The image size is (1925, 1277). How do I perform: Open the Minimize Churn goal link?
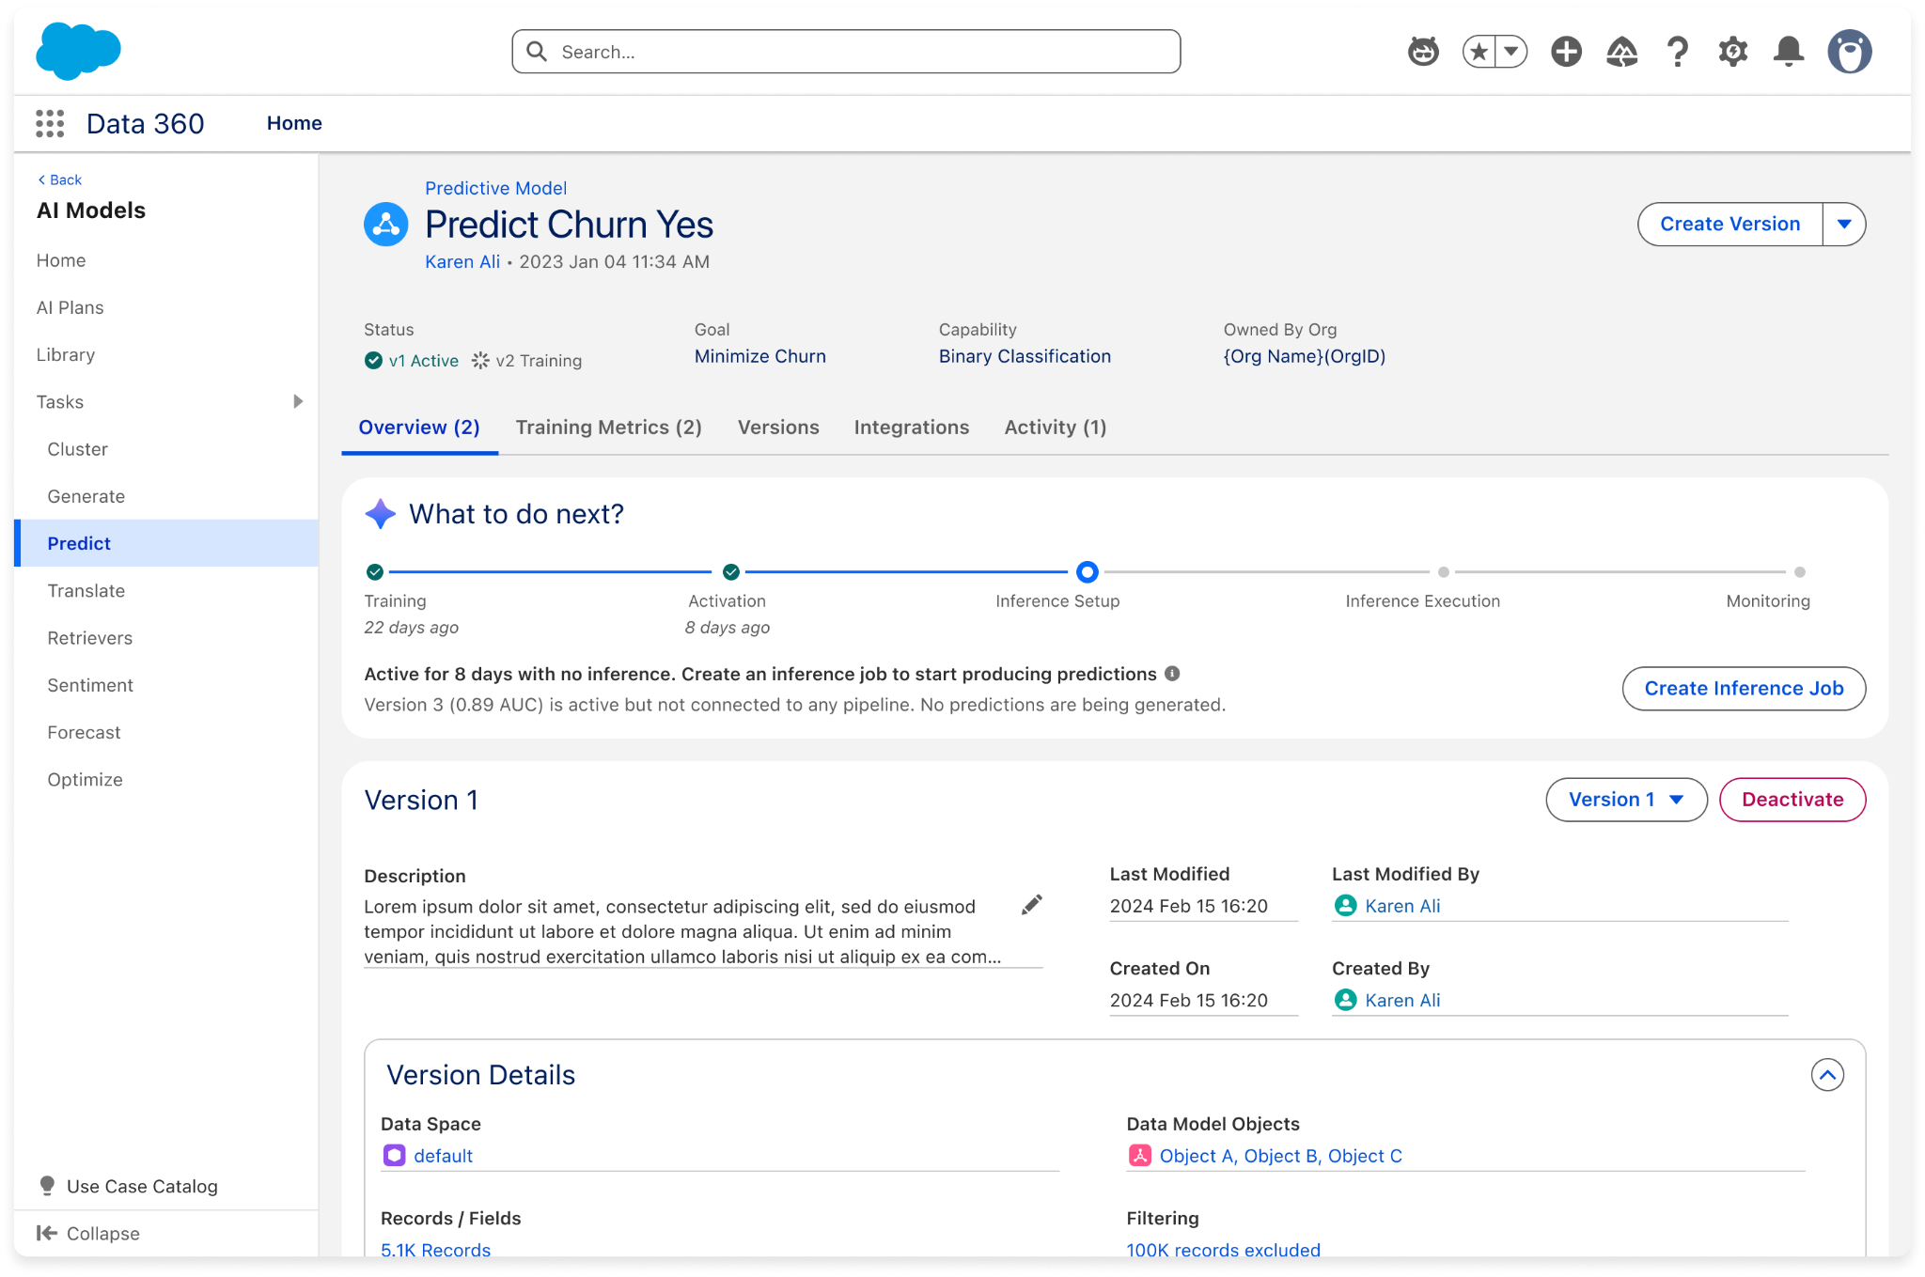[x=760, y=356]
